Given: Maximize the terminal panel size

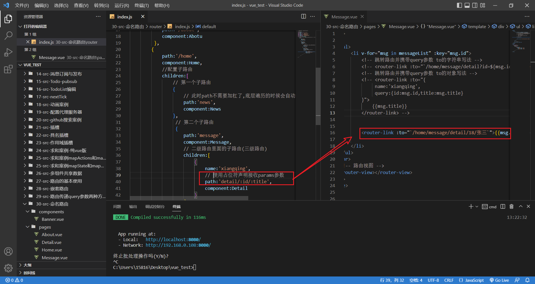Looking at the screenshot, I should (x=521, y=206).
